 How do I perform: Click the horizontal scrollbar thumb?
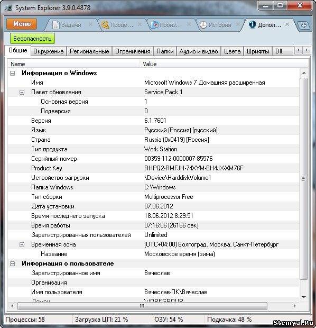coord(142,306)
